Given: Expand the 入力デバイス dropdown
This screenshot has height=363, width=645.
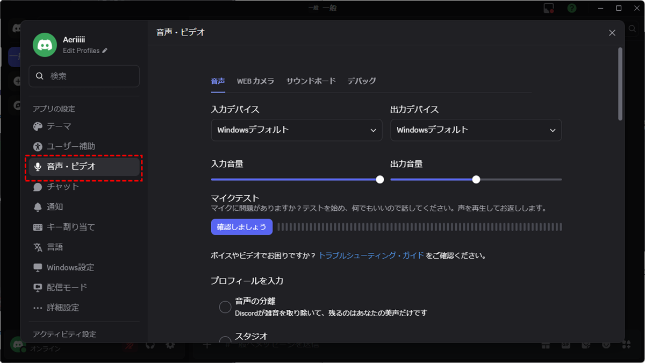Looking at the screenshot, I should tap(296, 130).
